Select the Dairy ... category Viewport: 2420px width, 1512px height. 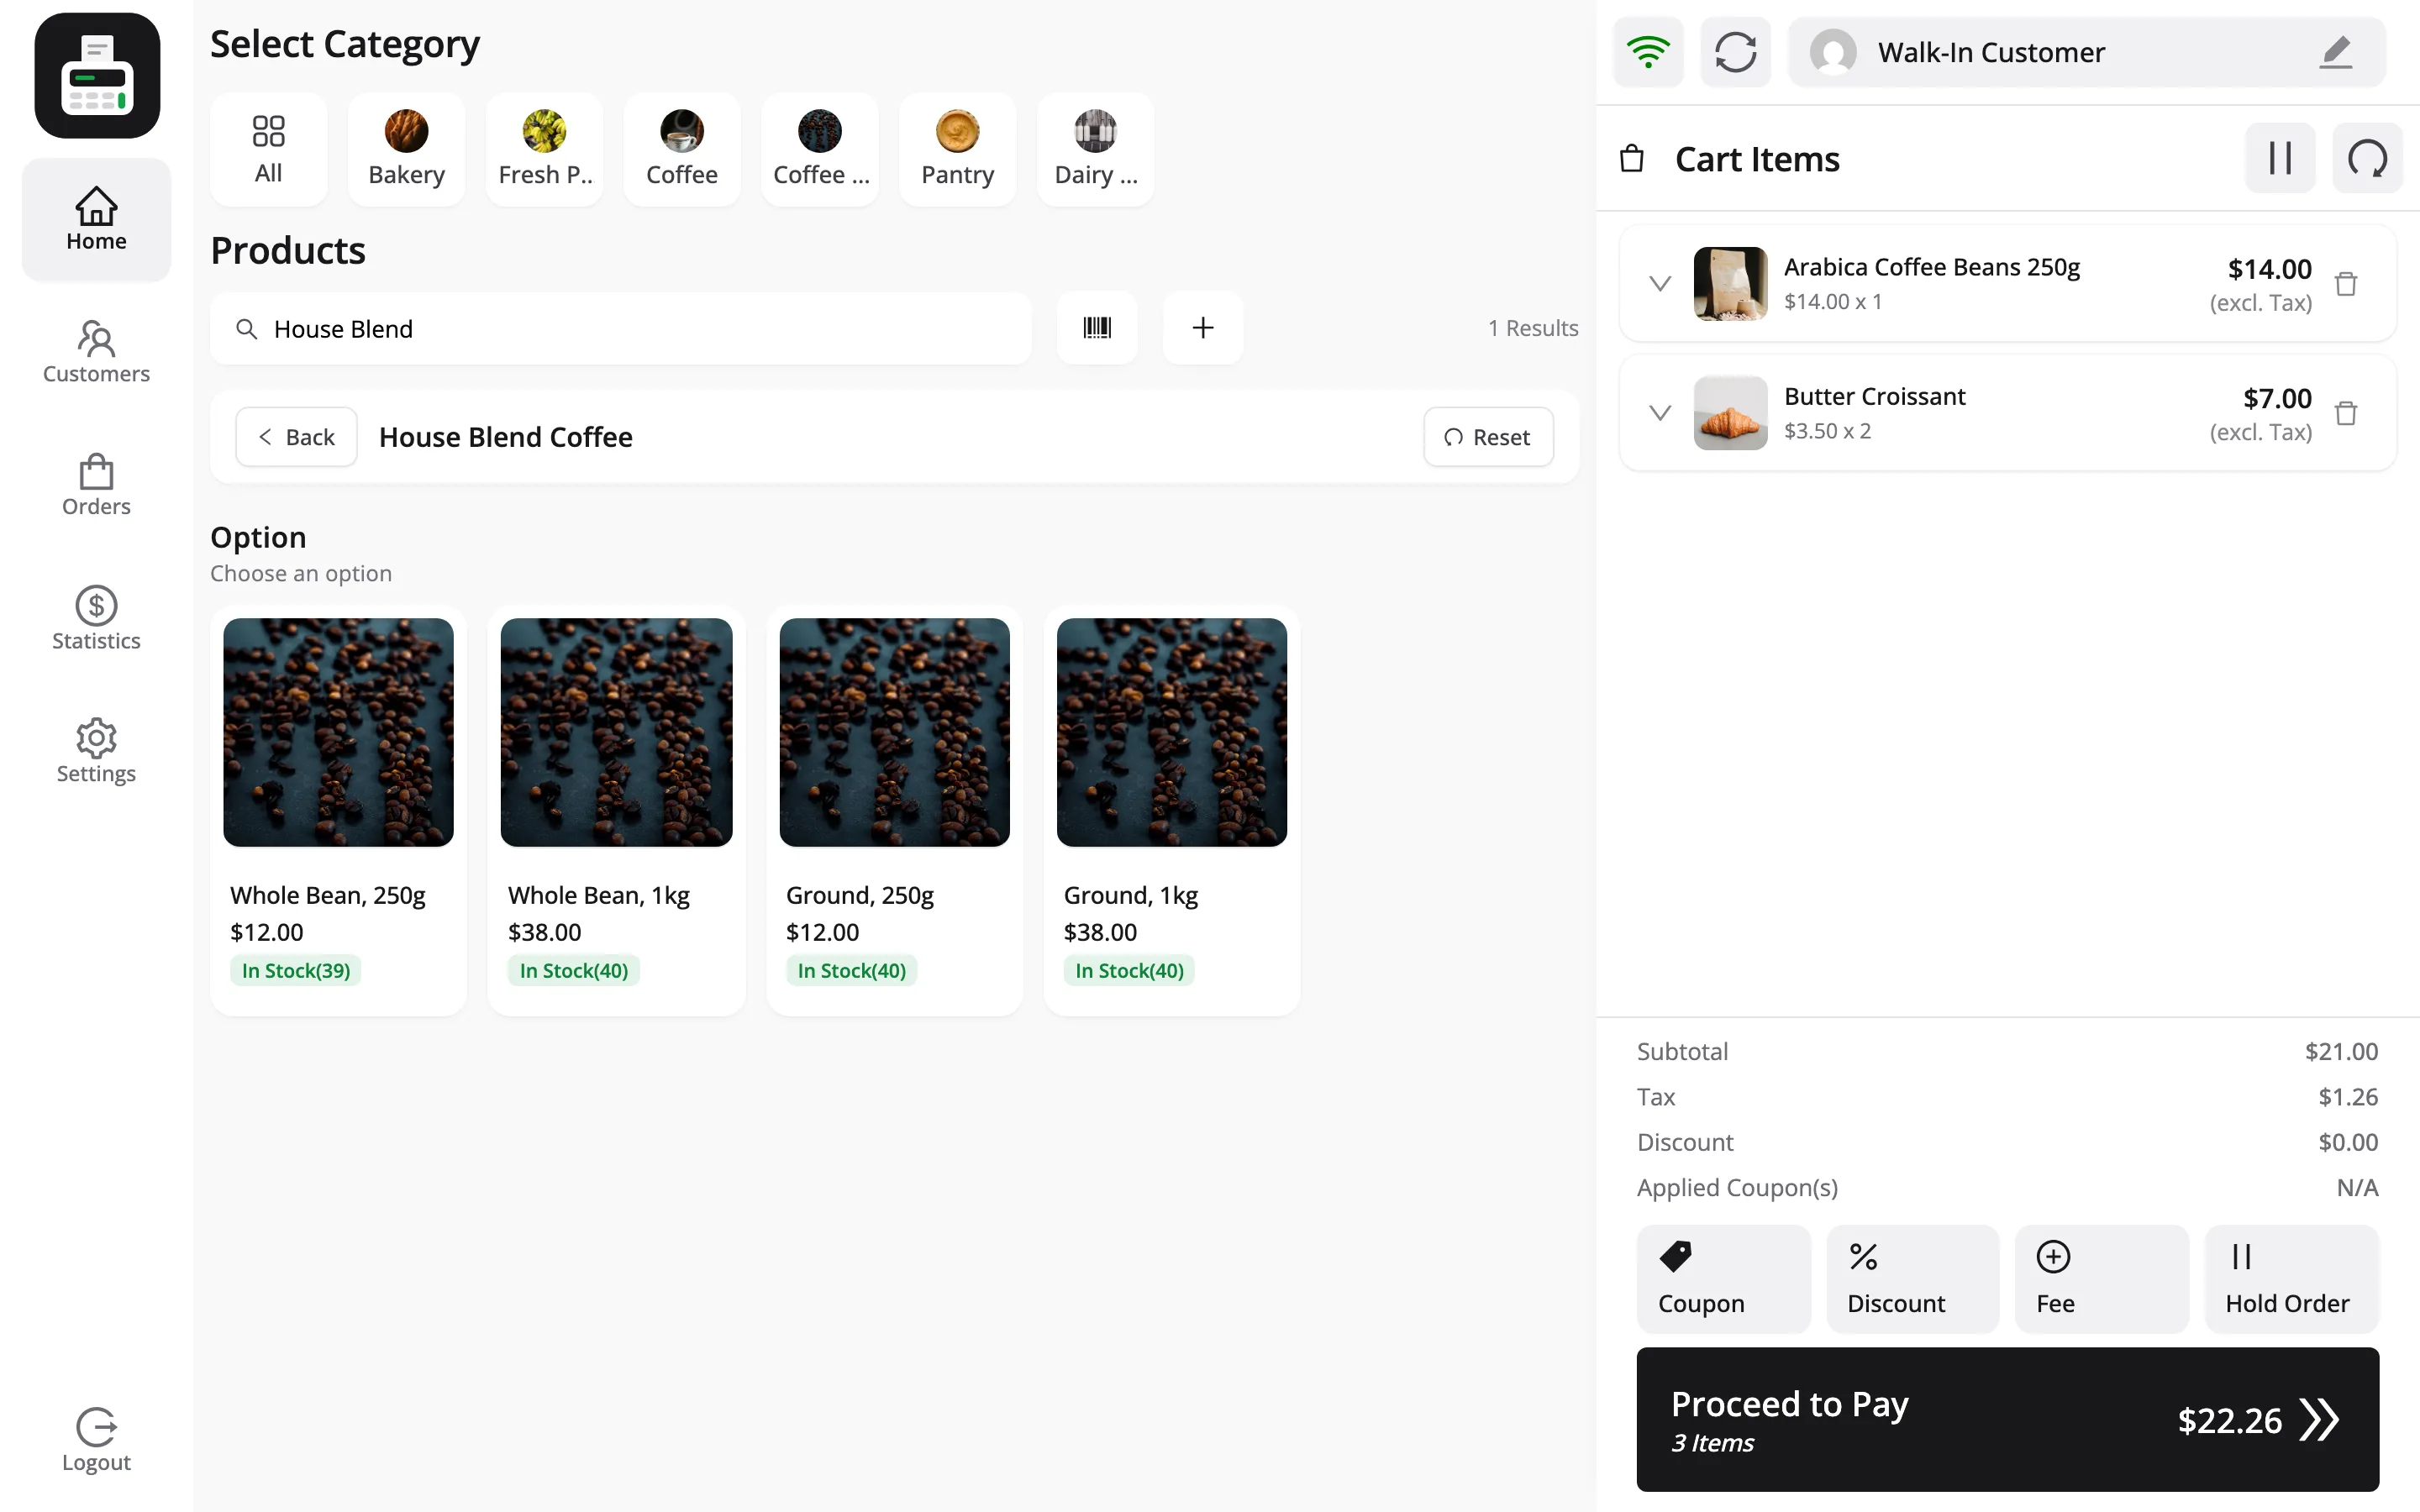(x=1095, y=150)
